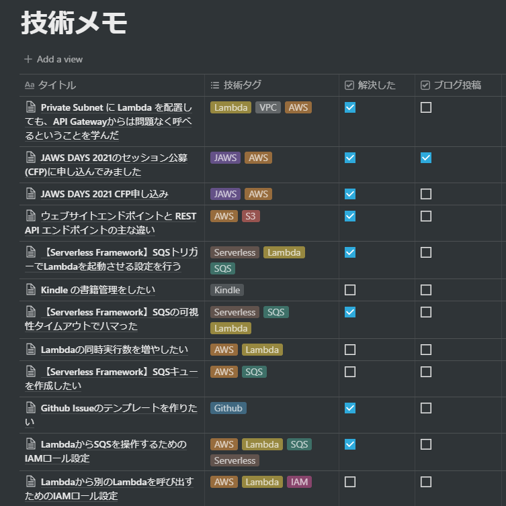
Task: Click page icon of ウェブサイトエンドポイント row
Action: (x=31, y=215)
